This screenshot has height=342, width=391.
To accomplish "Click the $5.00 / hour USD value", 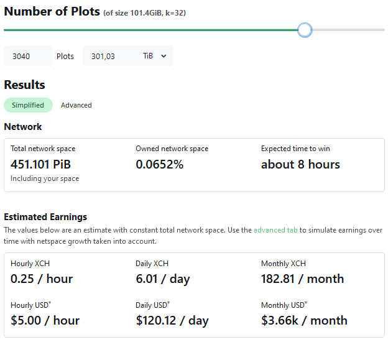I will (x=45, y=321).
